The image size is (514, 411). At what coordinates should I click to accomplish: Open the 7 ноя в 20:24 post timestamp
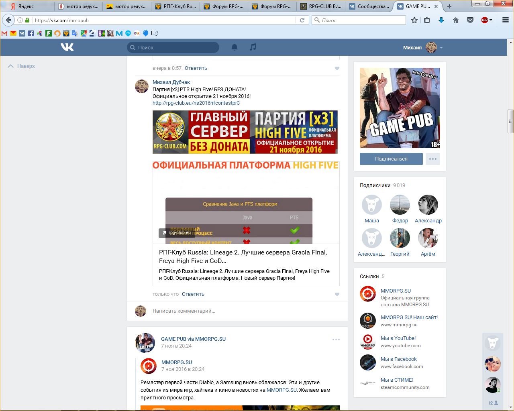[176, 346]
